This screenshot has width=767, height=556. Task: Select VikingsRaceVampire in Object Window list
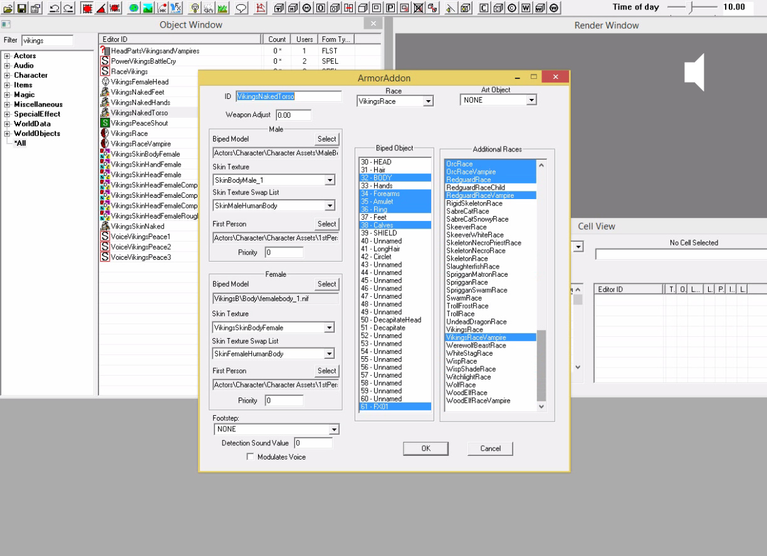pos(140,144)
